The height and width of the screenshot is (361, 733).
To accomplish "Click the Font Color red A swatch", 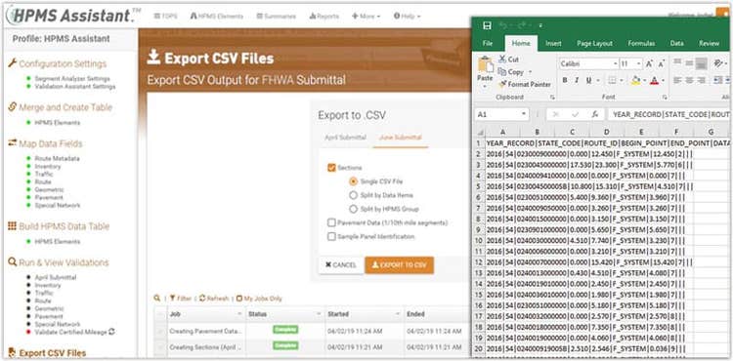I will coord(655,80).
